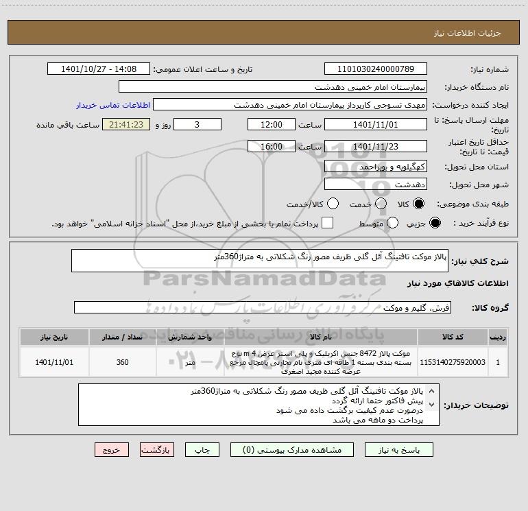Click the پاسخ به نیاز button
The width and height of the screenshot is (528, 511).
[398, 450]
